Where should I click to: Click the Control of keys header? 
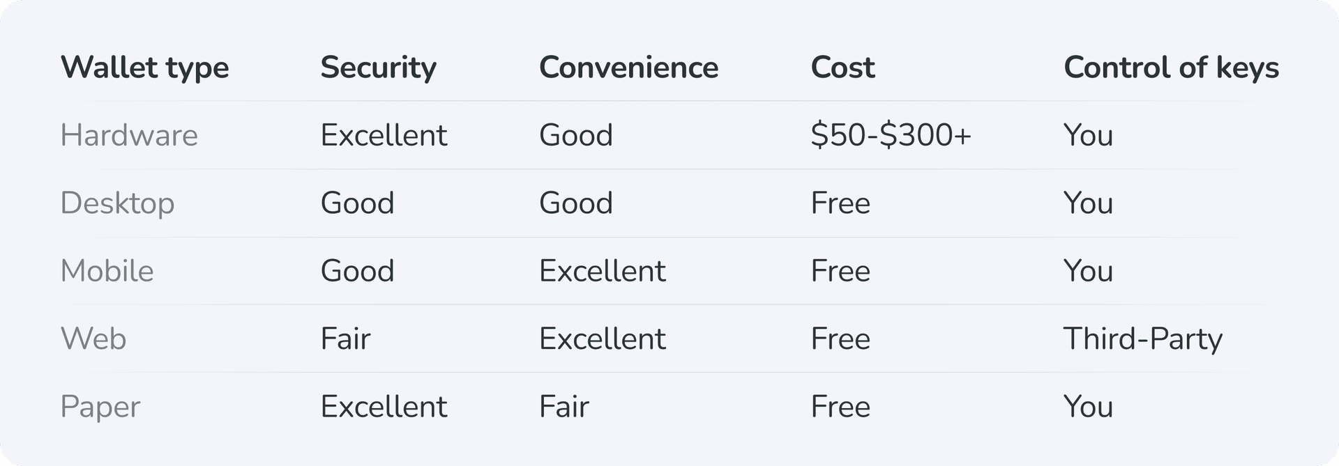[x=1171, y=68]
